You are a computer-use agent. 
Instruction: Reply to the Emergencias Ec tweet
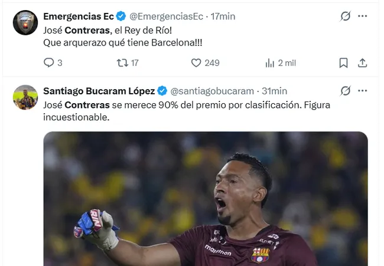(x=49, y=63)
